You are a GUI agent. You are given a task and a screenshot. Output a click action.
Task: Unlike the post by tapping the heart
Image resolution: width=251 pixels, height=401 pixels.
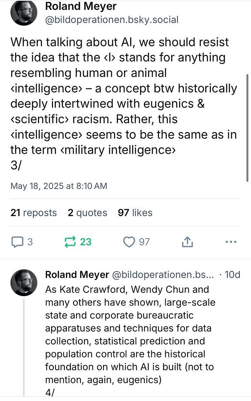pyautogui.click(x=130, y=242)
